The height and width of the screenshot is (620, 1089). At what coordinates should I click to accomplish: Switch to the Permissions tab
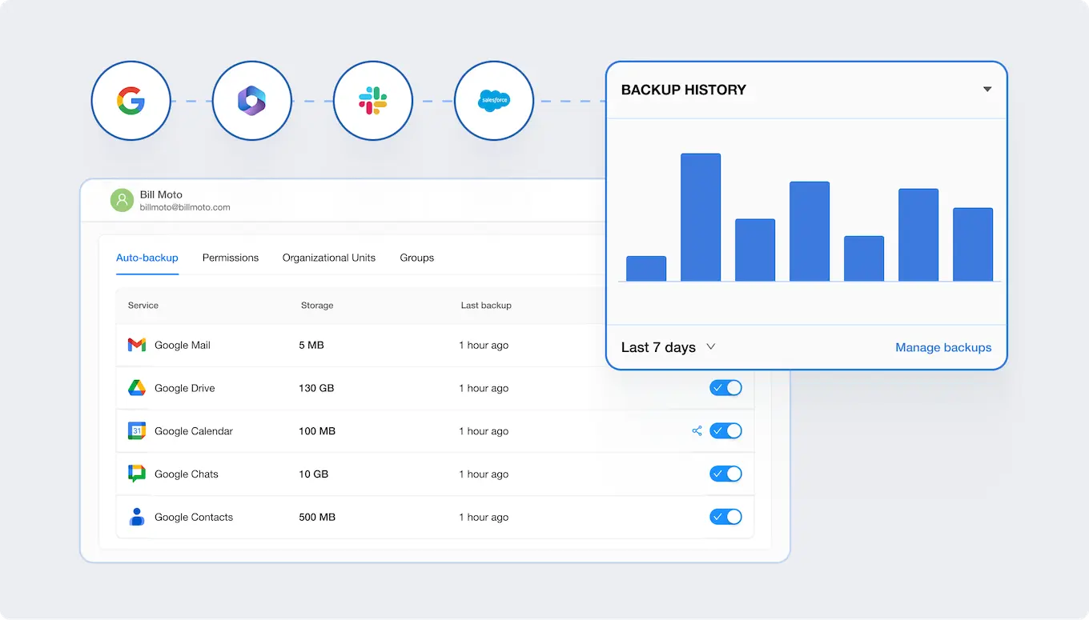[231, 258]
